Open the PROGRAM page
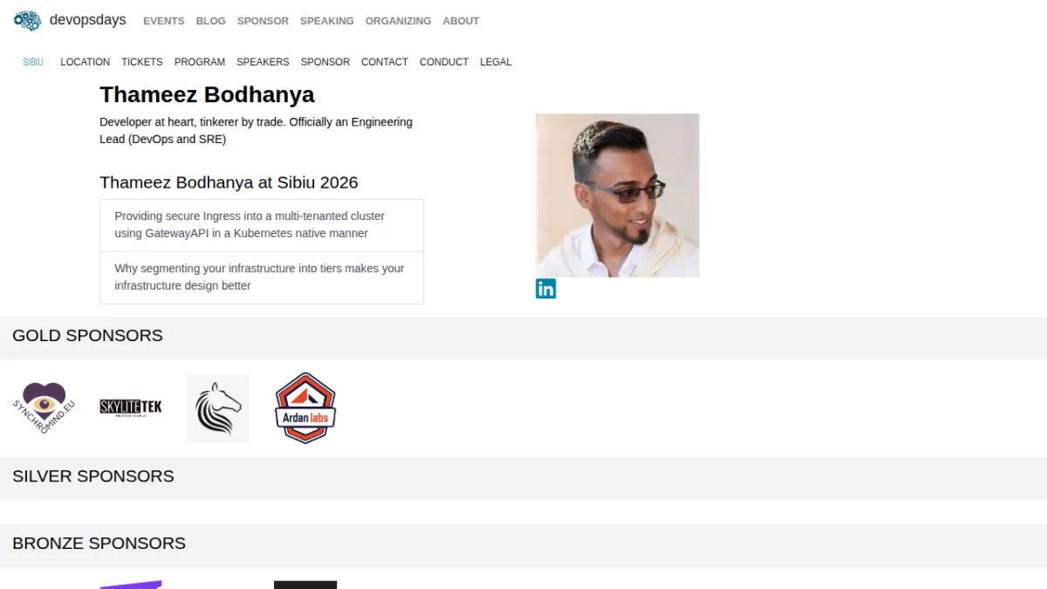Image resolution: width=1047 pixels, height=589 pixels. coord(200,62)
